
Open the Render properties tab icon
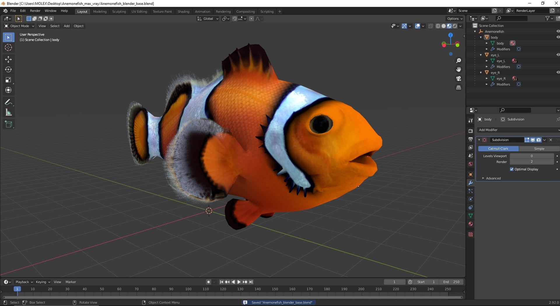[x=470, y=131]
